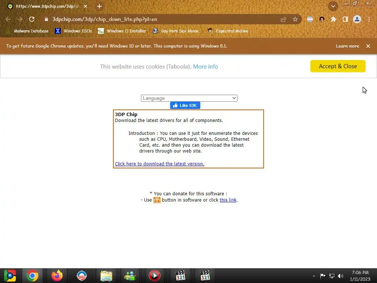Open File Explorer from the taskbar
Viewport: 377px width, 283px height.
(x=106, y=276)
